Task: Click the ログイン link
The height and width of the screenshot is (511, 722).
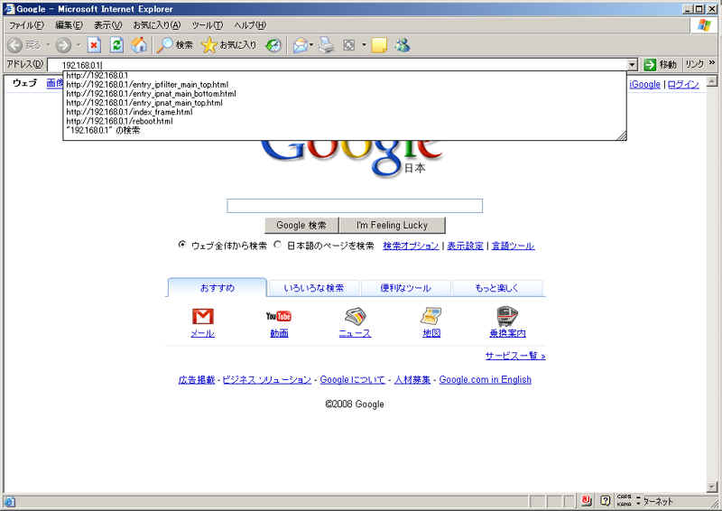Action: pyautogui.click(x=683, y=84)
